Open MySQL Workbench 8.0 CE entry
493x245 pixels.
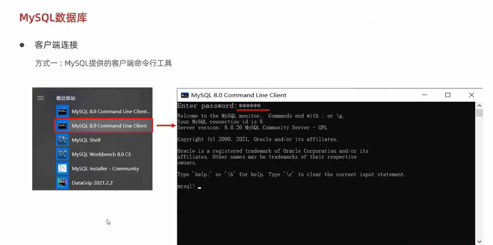pos(102,154)
